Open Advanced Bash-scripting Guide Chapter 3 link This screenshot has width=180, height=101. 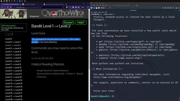click(60, 75)
